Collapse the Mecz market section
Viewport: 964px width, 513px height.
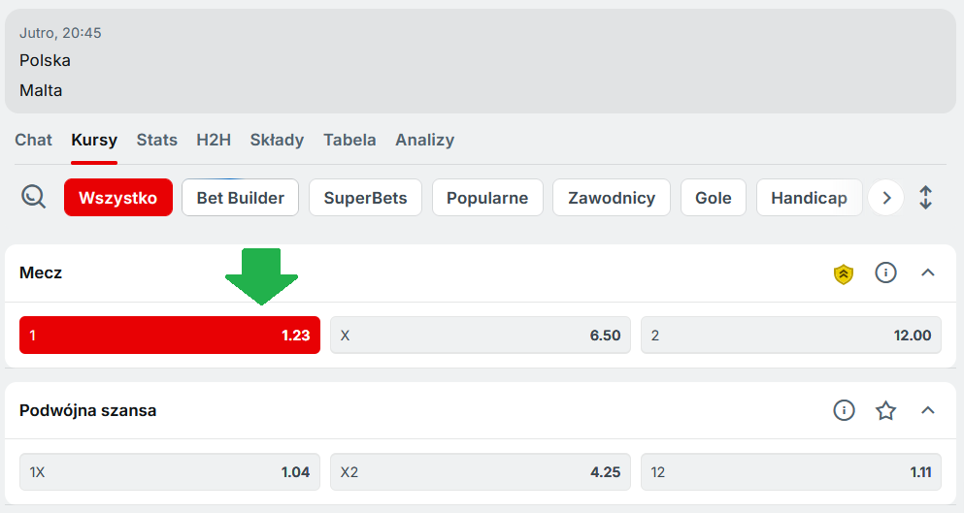pyautogui.click(x=927, y=273)
